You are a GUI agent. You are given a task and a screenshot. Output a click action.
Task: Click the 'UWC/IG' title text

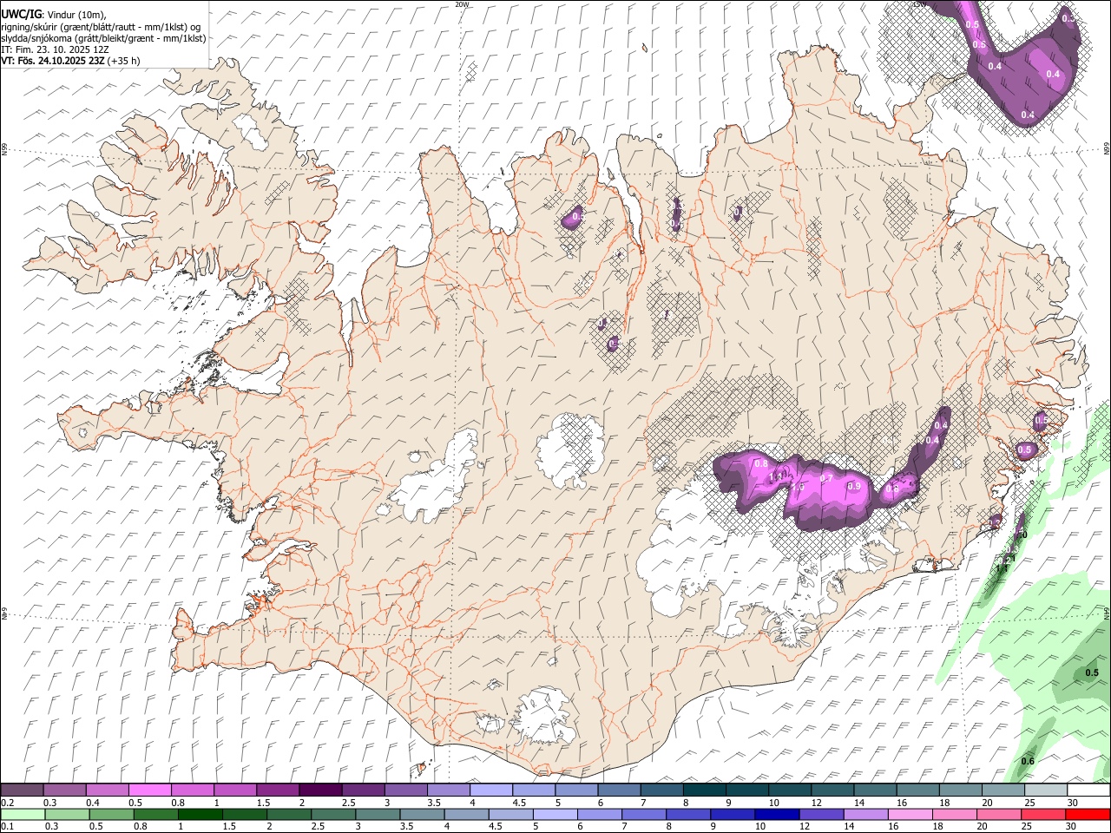point(21,14)
